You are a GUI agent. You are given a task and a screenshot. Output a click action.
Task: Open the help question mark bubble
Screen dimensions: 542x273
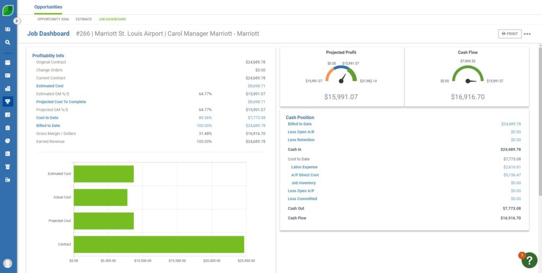click(529, 260)
